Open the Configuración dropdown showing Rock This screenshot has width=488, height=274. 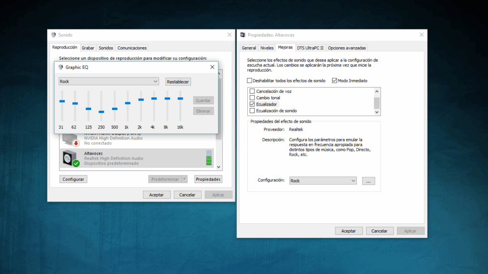click(x=354, y=181)
